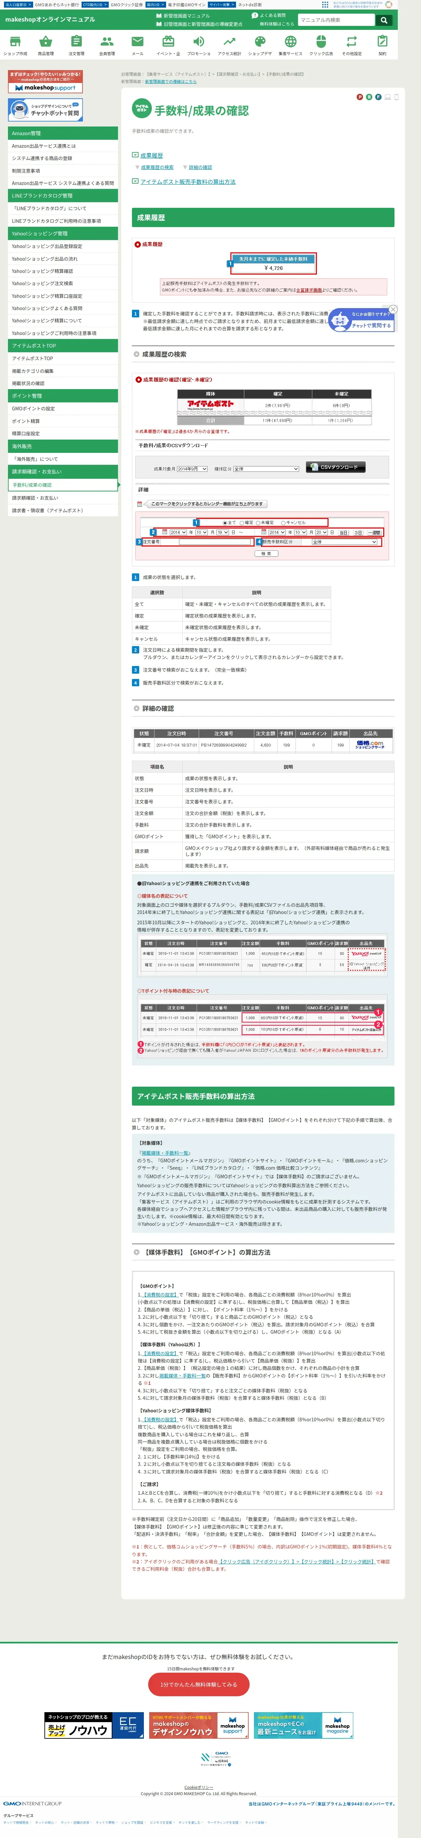Open the ショップ作成 menu icon
This screenshot has width=421, height=1838.
point(15,42)
